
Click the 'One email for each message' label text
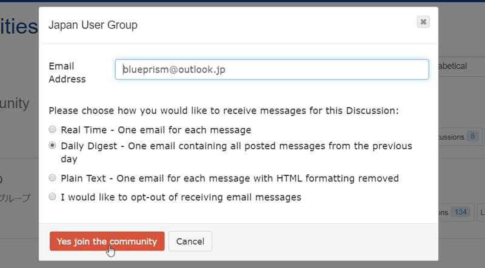click(184, 130)
